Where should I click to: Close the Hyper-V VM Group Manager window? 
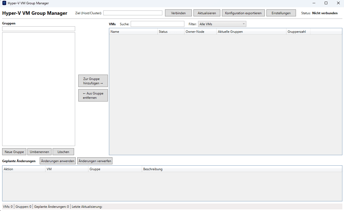[x=338, y=3]
